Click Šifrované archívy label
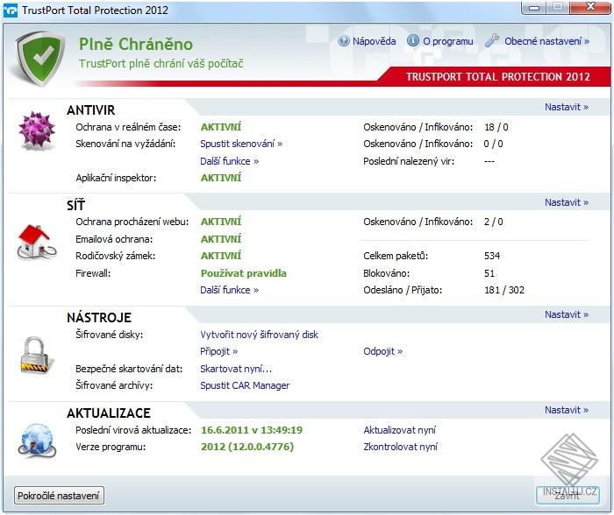Viewport: 614px width, 515px height. [x=114, y=385]
